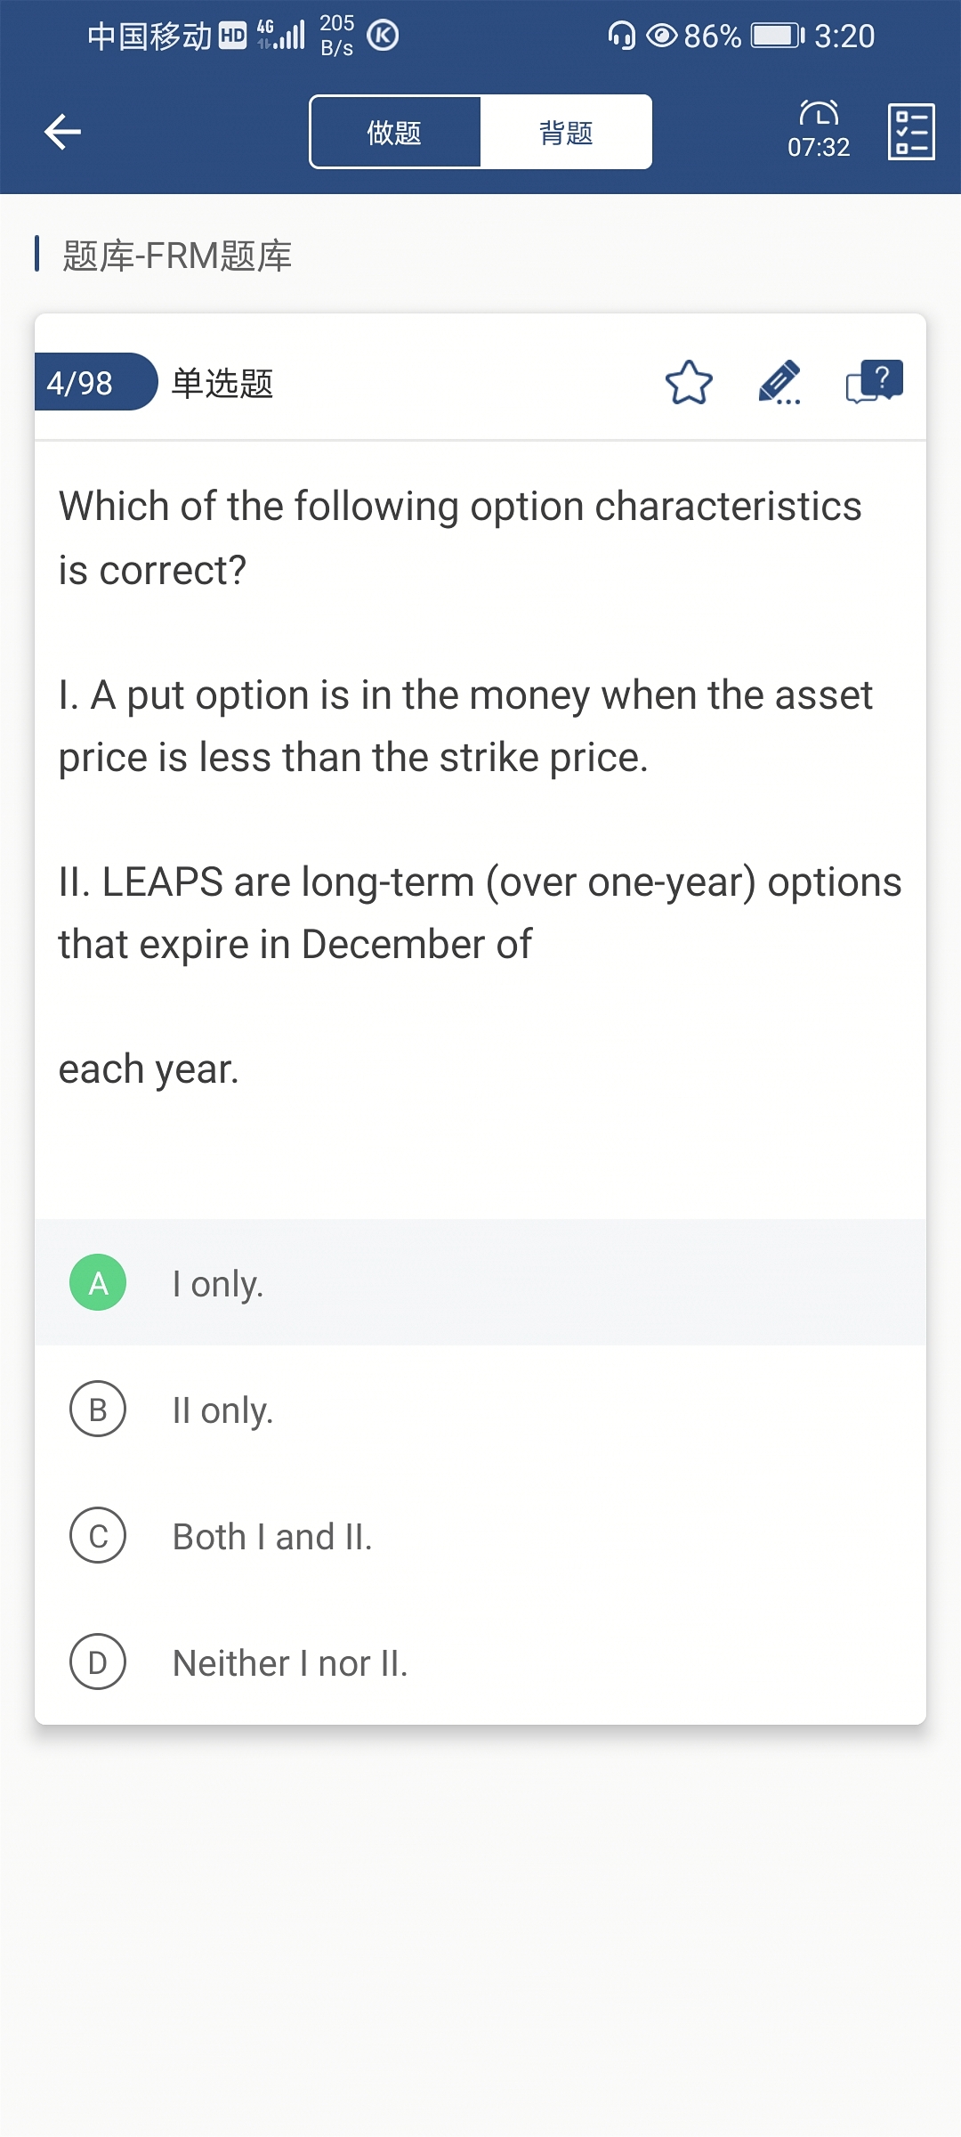Switch to the 做题 tab
Viewport: 961px width, 2137px height.
coord(395,132)
